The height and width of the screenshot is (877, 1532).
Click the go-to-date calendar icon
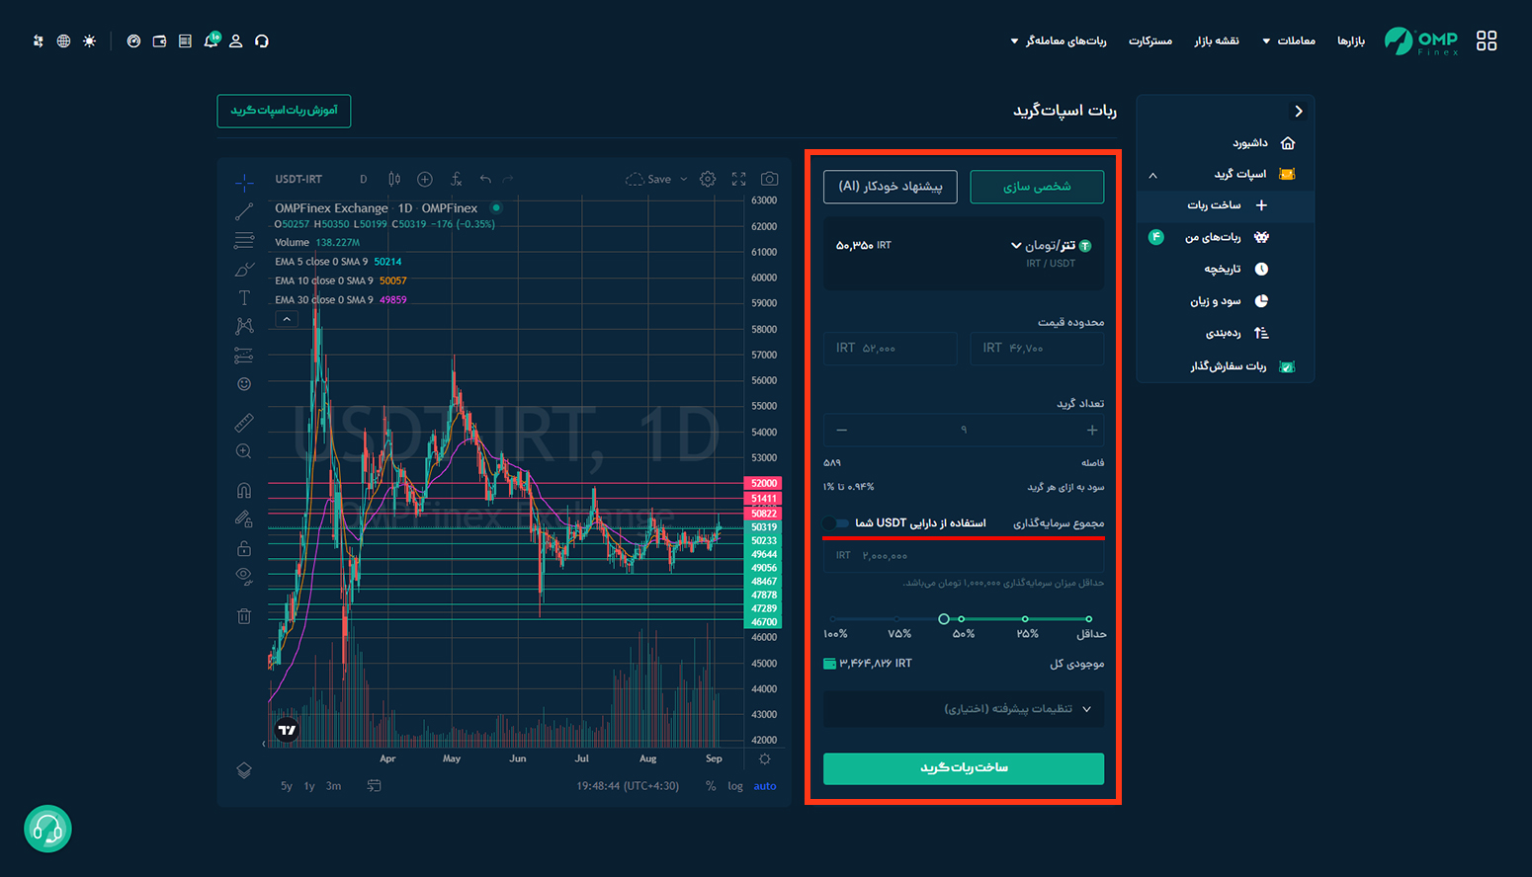tap(374, 786)
